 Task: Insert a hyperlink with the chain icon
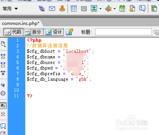tap(42, 9)
